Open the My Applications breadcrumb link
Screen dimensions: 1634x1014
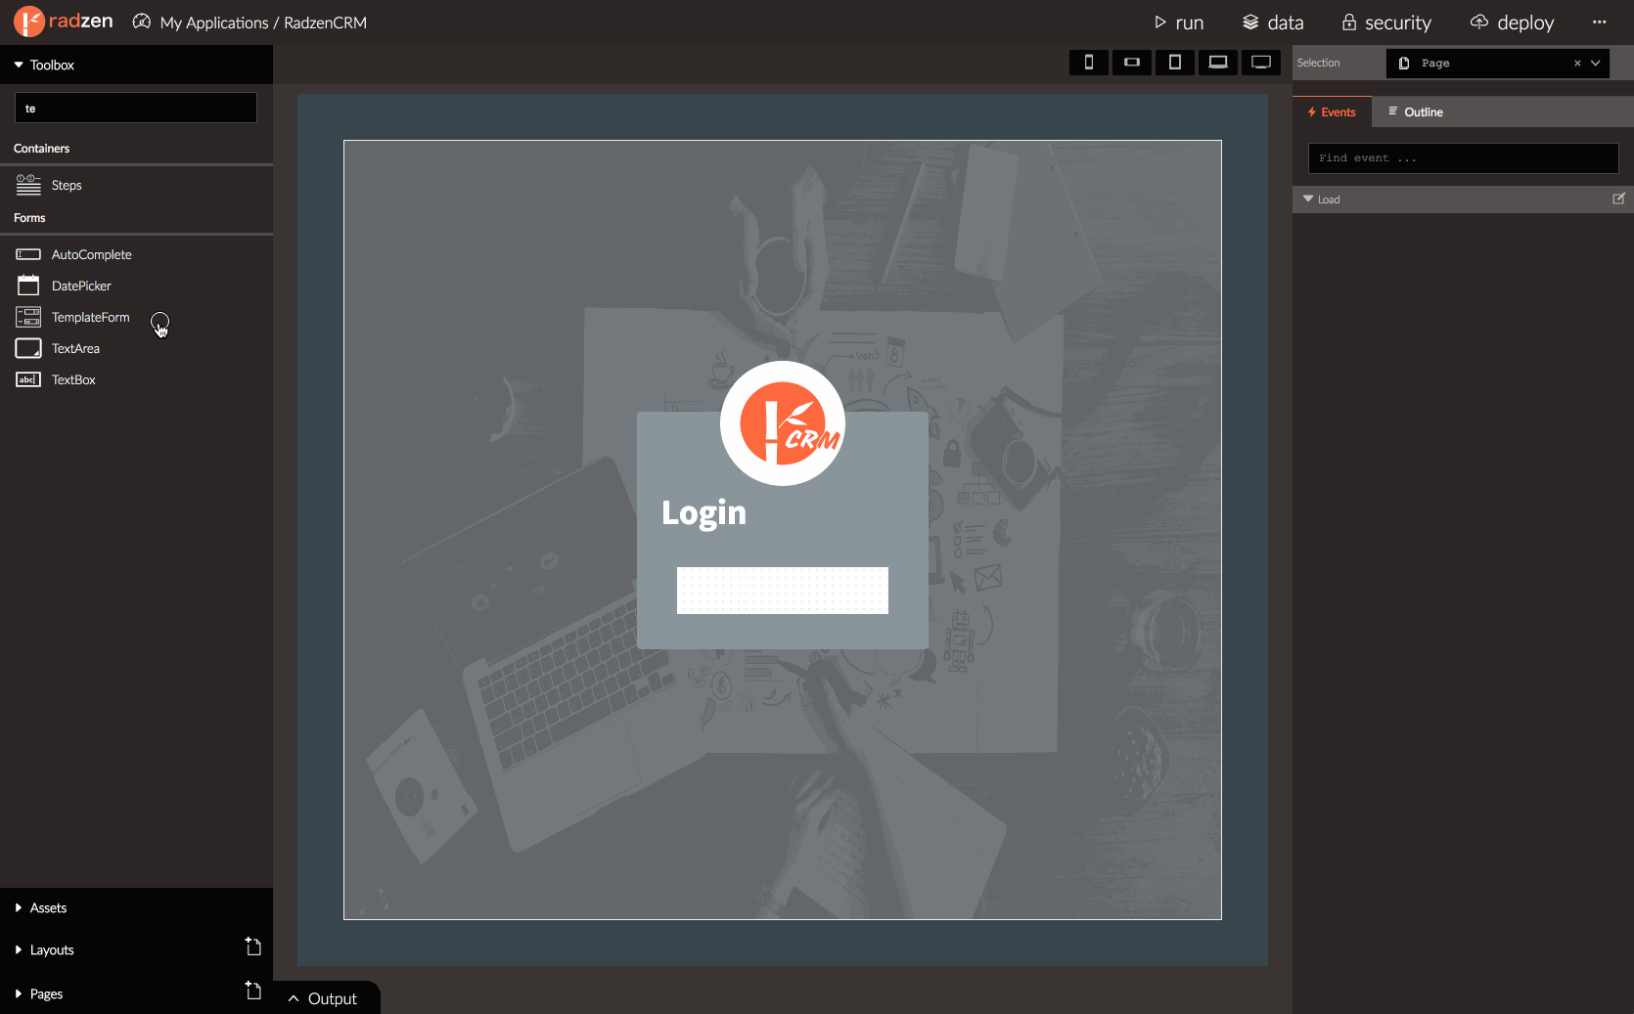click(x=214, y=22)
